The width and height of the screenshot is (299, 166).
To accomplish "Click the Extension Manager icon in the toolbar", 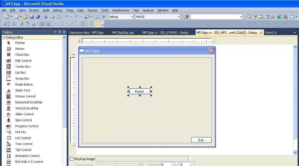I will [x=286, y=17].
